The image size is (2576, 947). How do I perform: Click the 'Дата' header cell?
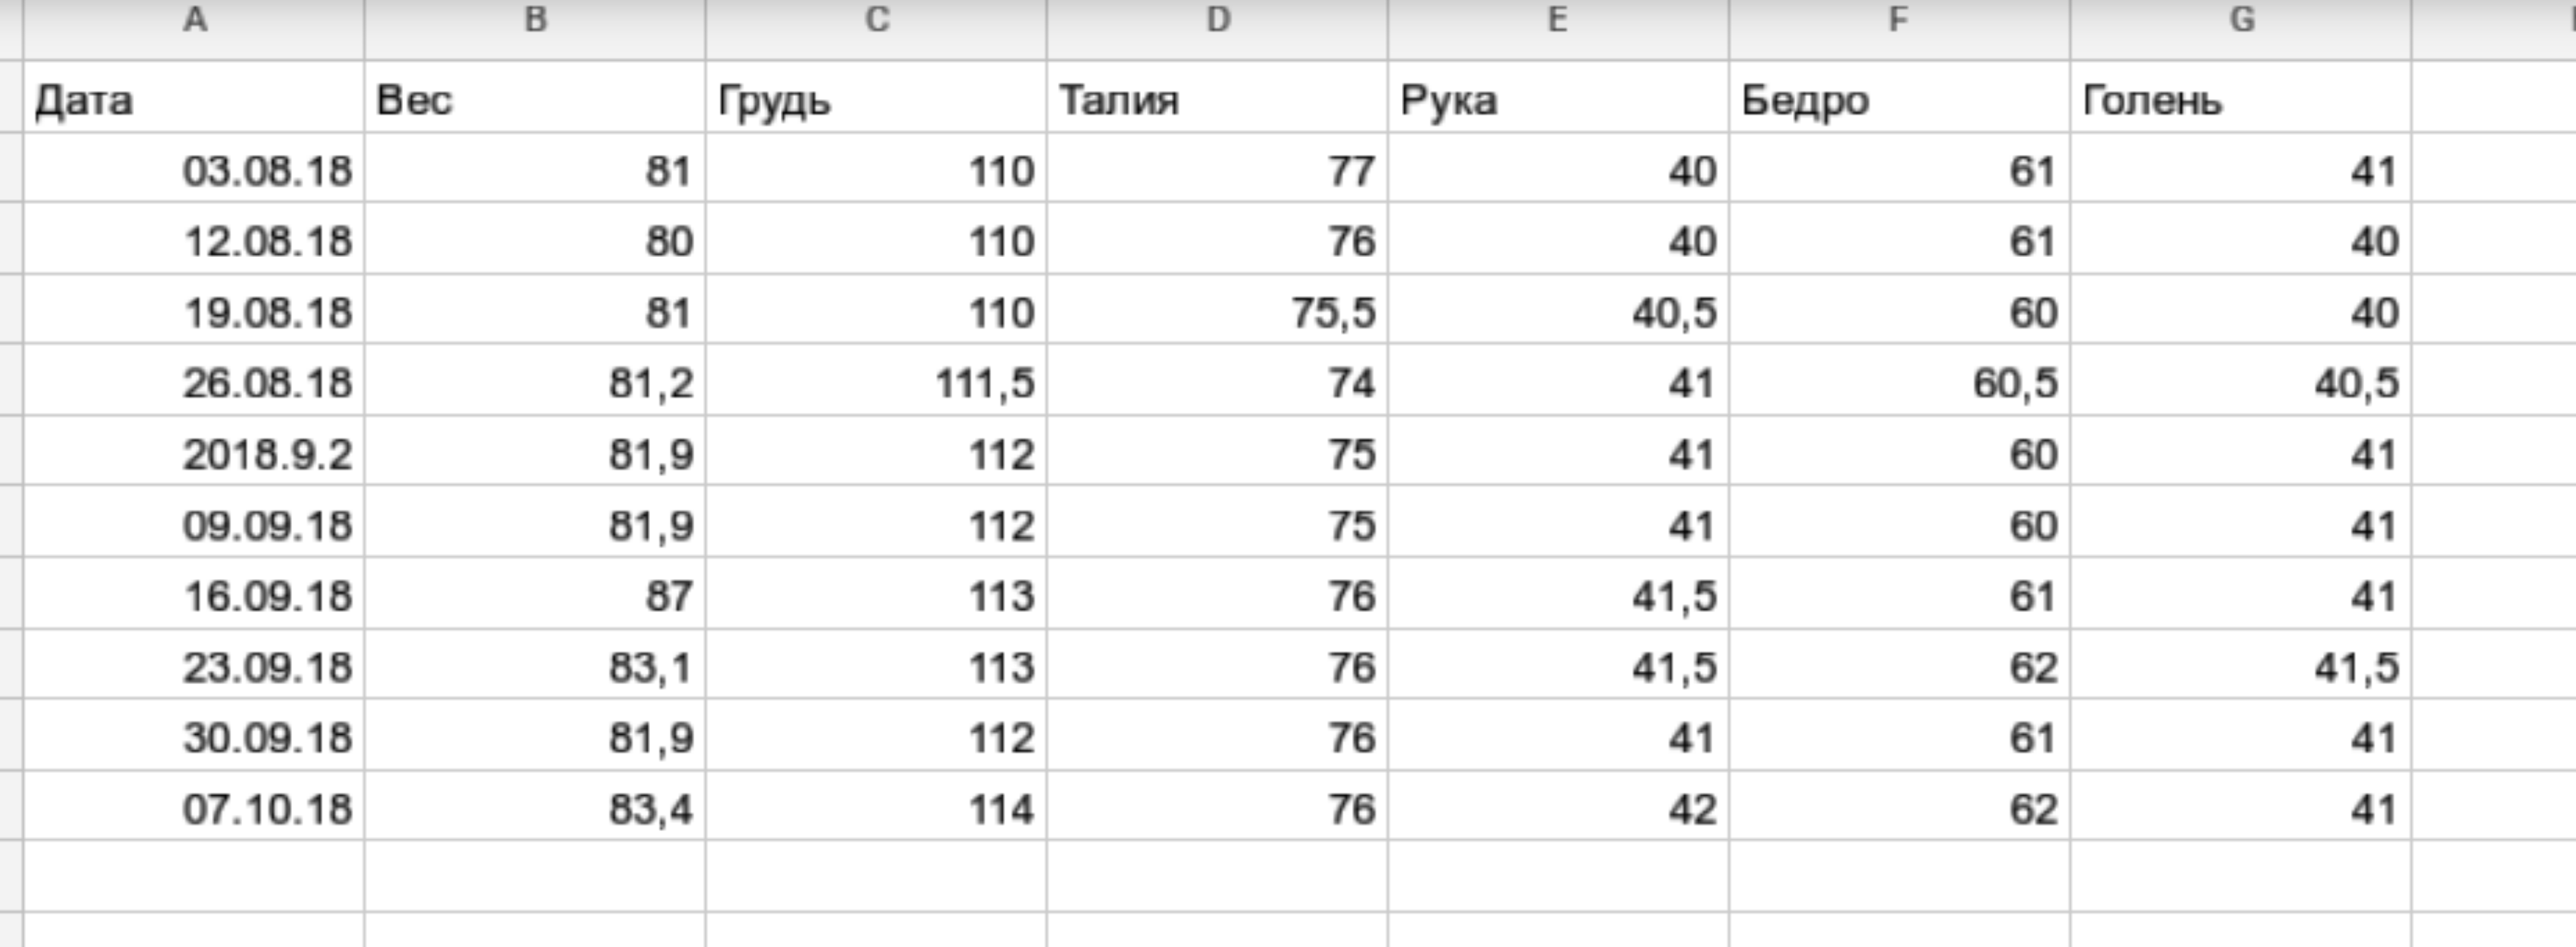(x=194, y=100)
